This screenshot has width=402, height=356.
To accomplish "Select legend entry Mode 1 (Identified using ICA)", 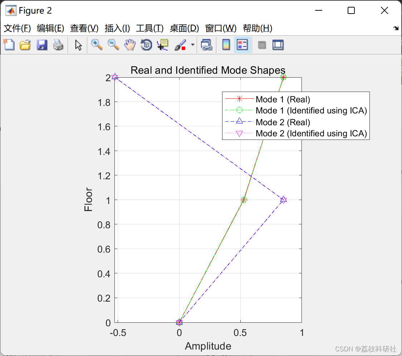I will tap(311, 111).
